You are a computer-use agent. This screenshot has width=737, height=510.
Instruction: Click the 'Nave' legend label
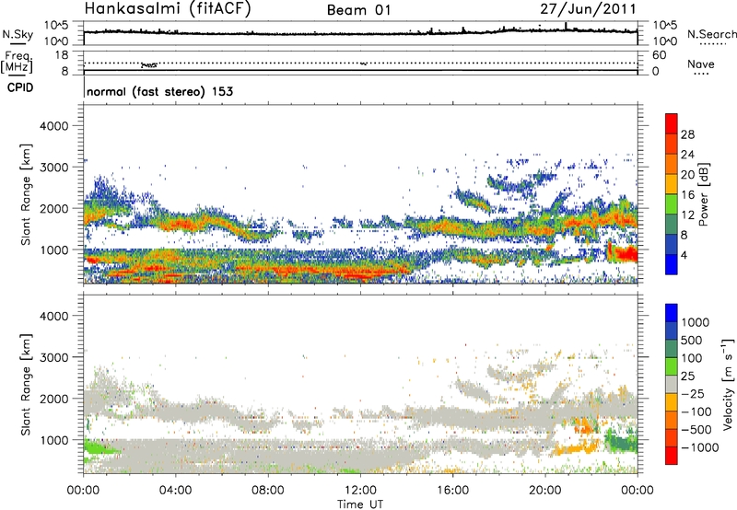tap(700, 64)
